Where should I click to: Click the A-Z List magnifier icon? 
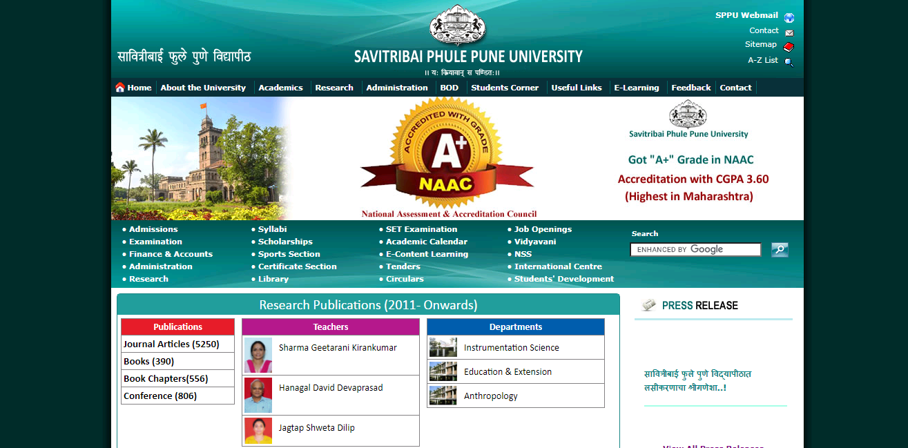(789, 62)
